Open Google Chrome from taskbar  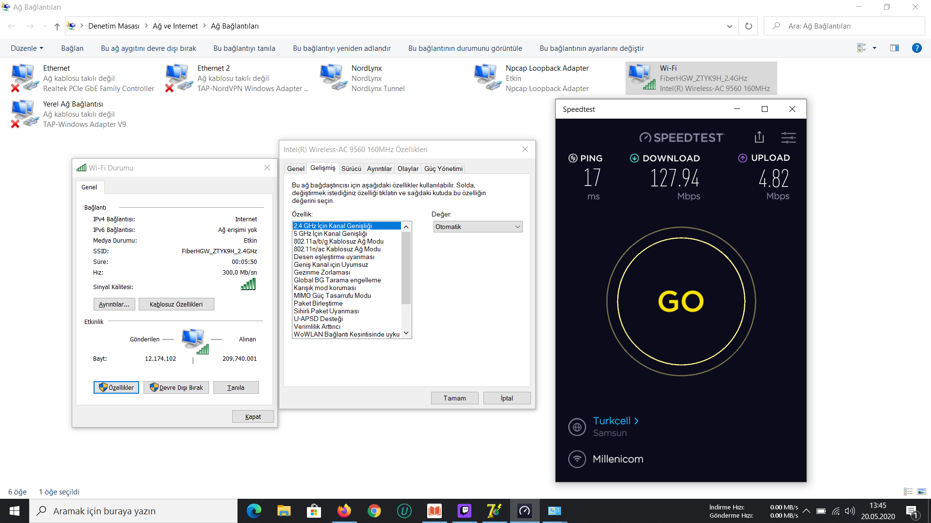pos(374,511)
